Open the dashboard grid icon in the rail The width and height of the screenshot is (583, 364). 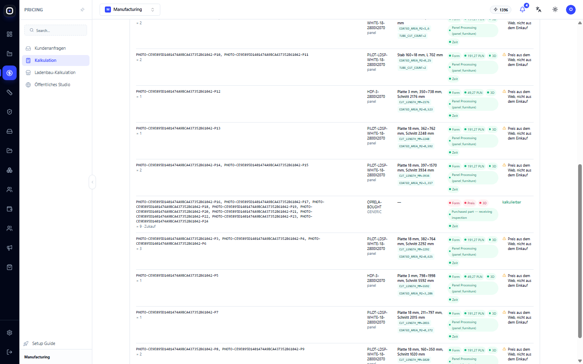10,34
